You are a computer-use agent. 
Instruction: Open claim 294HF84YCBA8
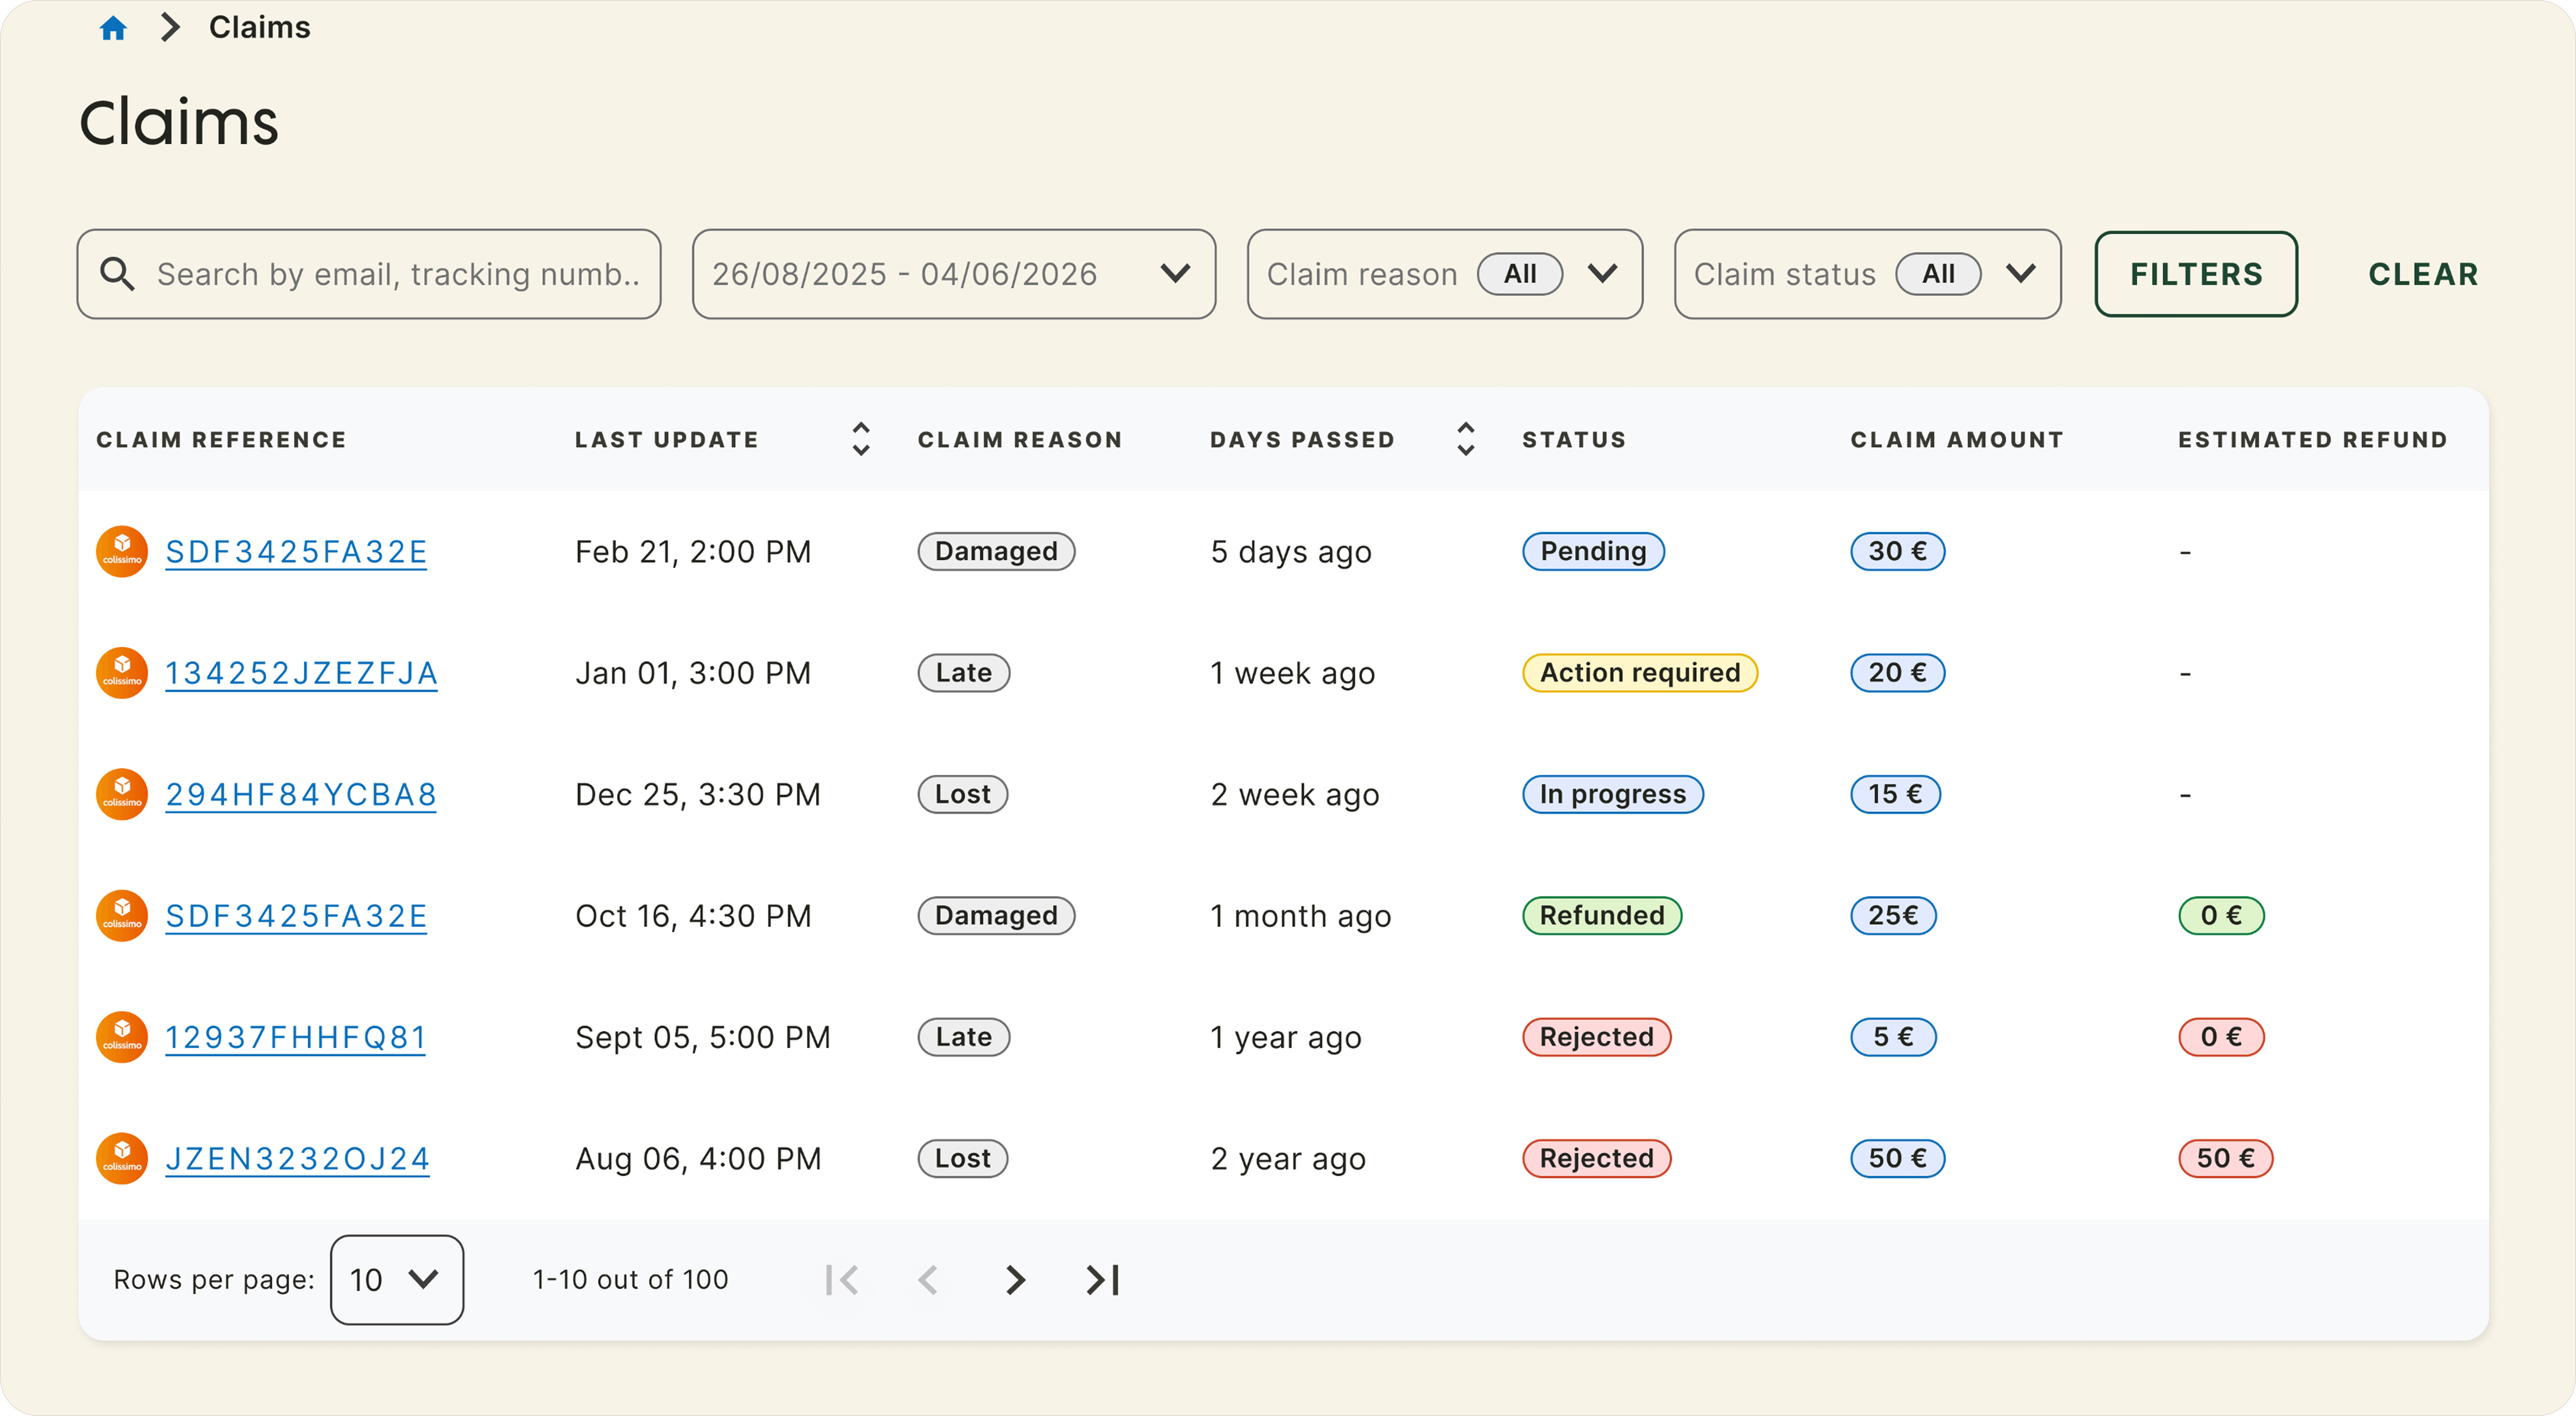(301, 794)
